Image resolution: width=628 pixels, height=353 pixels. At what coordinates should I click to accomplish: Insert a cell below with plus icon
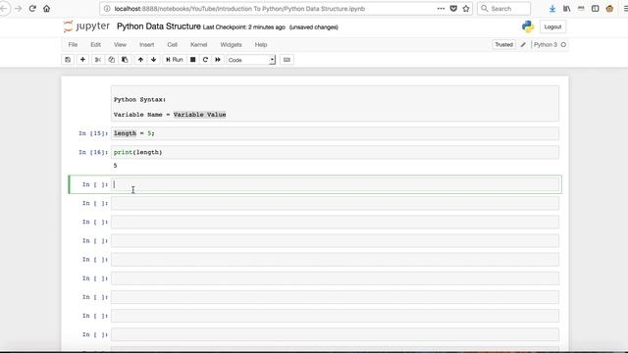pyautogui.click(x=82, y=60)
